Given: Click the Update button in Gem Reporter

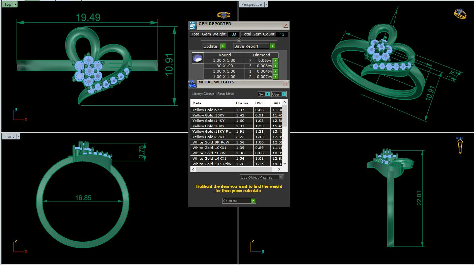Looking at the screenshot, I should click(214, 46).
